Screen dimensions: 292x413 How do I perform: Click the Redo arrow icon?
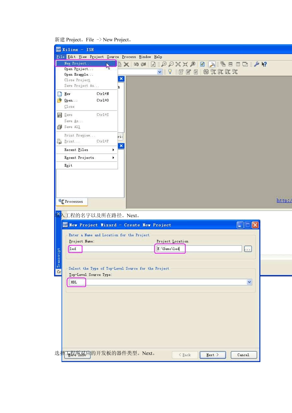(x=143, y=64)
